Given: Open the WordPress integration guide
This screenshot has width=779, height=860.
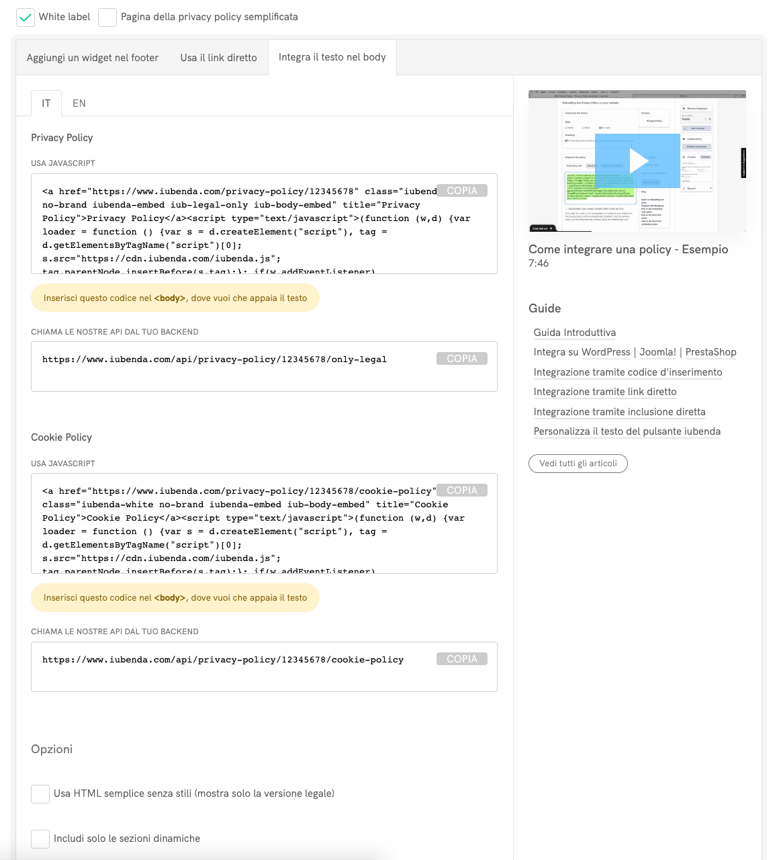Looking at the screenshot, I should click(605, 352).
